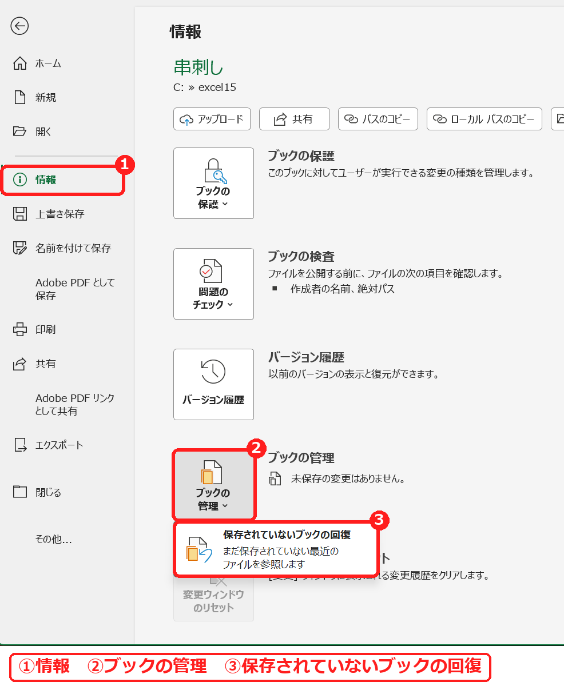Click the folder icon beside 閉じる
Viewport: 564px width, 686px height.
coord(20,492)
